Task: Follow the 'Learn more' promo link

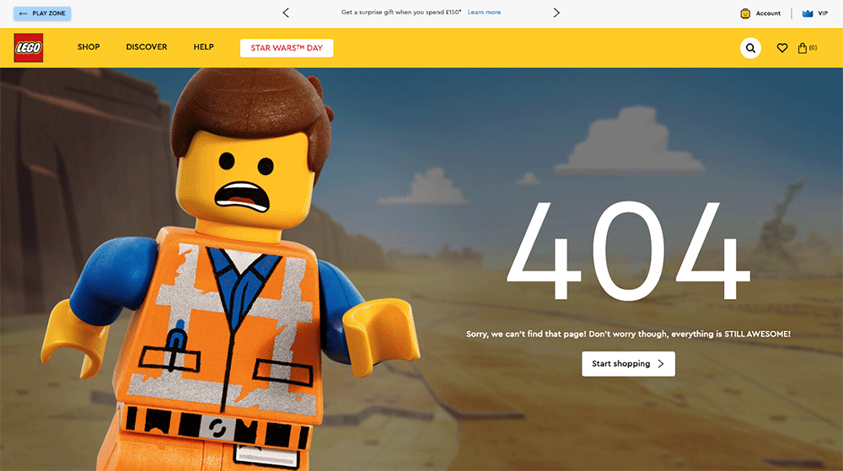Action: tap(484, 13)
